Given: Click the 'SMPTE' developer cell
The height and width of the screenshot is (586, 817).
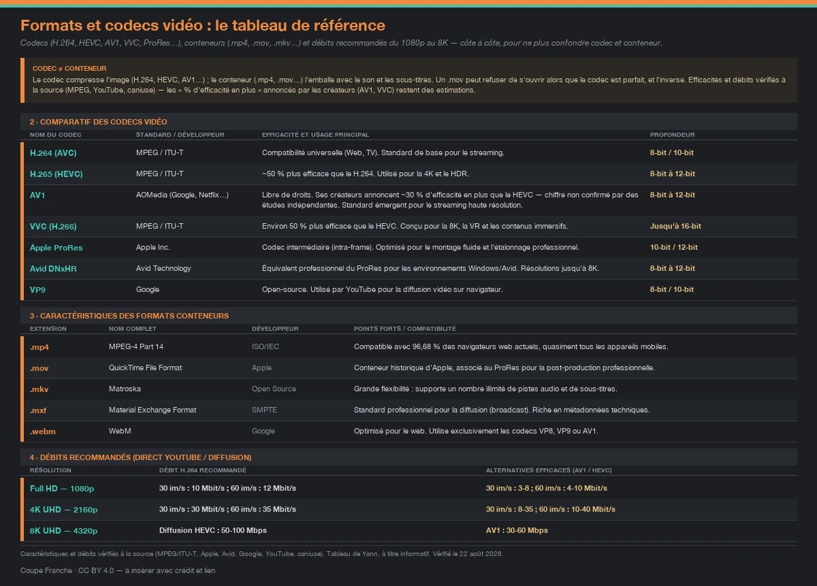Looking at the screenshot, I should (x=264, y=410).
